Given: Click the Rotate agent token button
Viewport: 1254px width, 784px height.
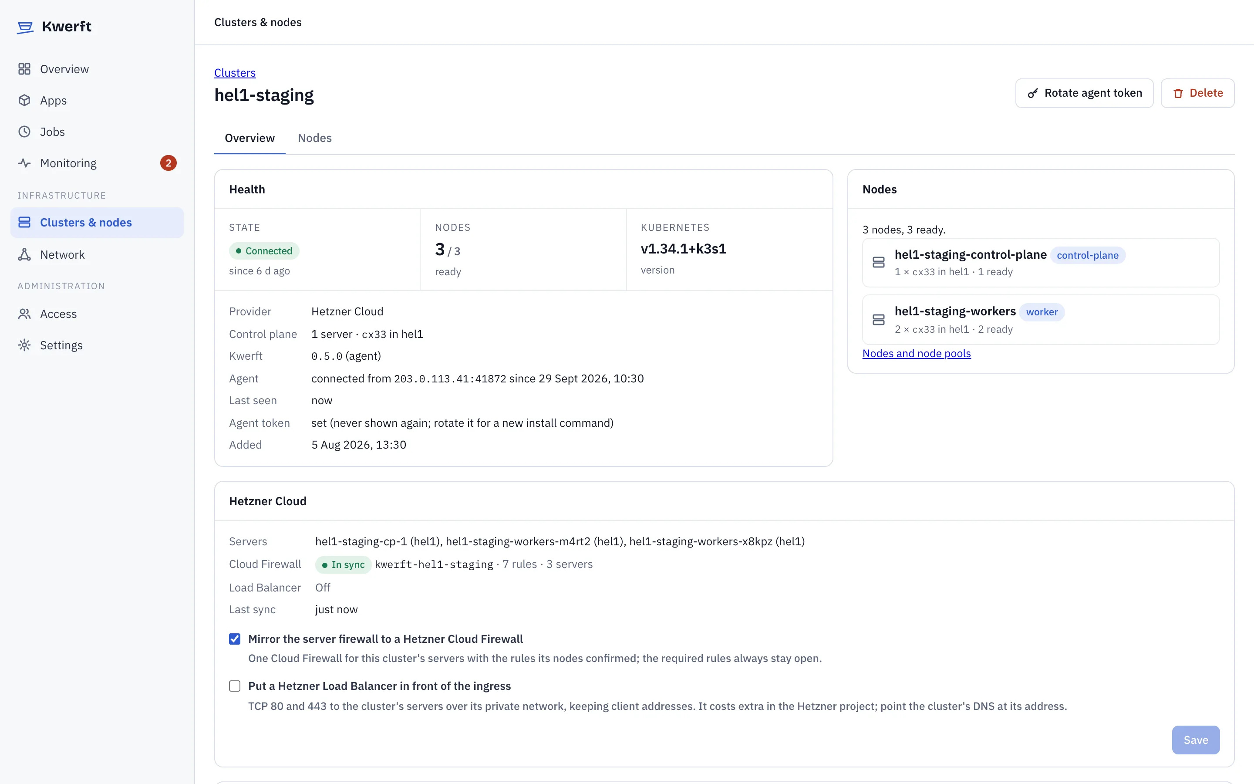Looking at the screenshot, I should pos(1084,93).
